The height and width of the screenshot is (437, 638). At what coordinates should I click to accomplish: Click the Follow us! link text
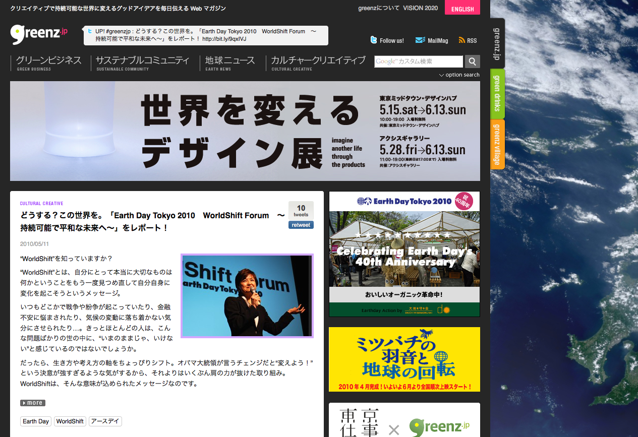(392, 41)
